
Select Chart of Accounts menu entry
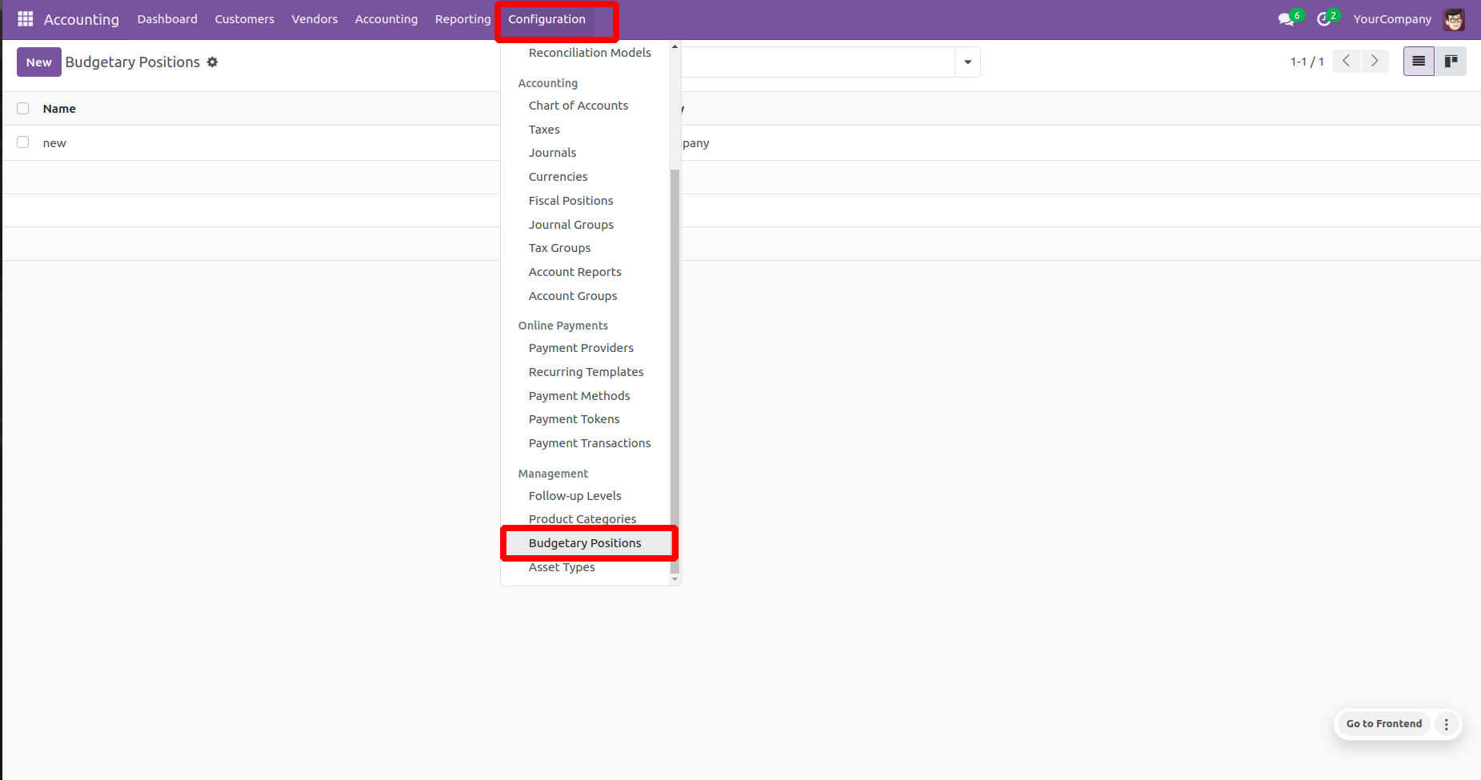click(x=578, y=106)
